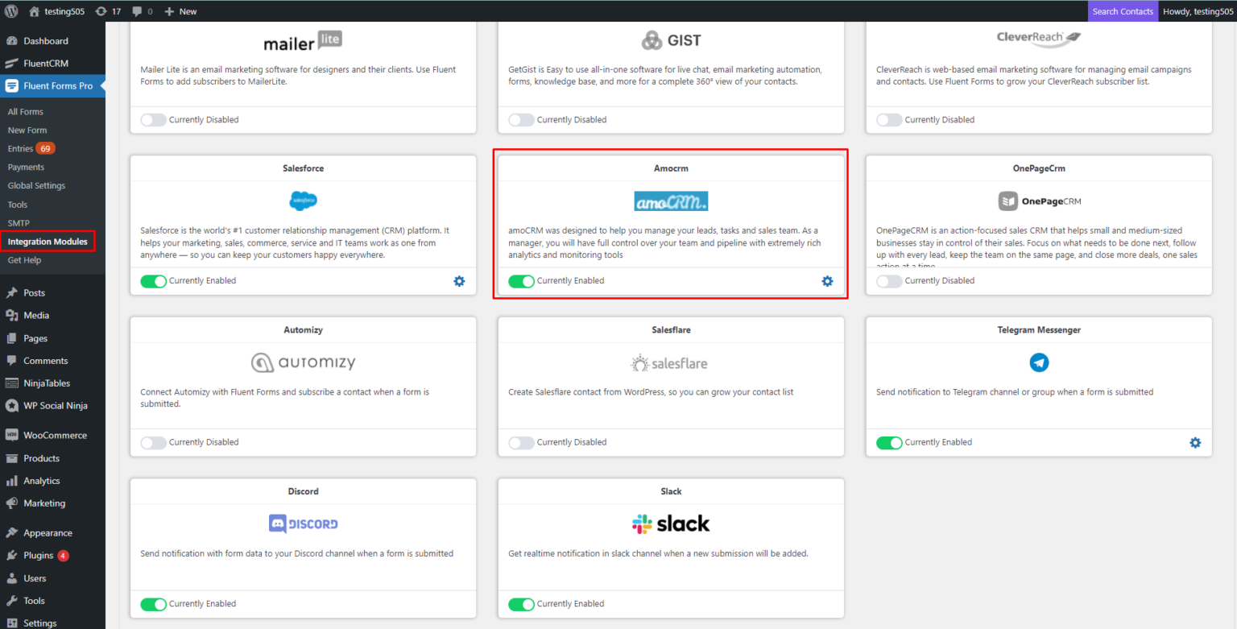
Task: Enable the GIST integration toggle
Action: click(521, 119)
